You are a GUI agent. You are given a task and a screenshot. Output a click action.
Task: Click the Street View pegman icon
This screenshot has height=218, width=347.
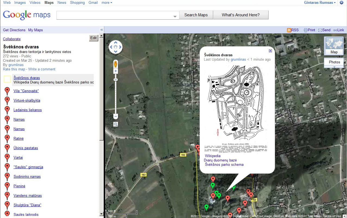click(116, 64)
